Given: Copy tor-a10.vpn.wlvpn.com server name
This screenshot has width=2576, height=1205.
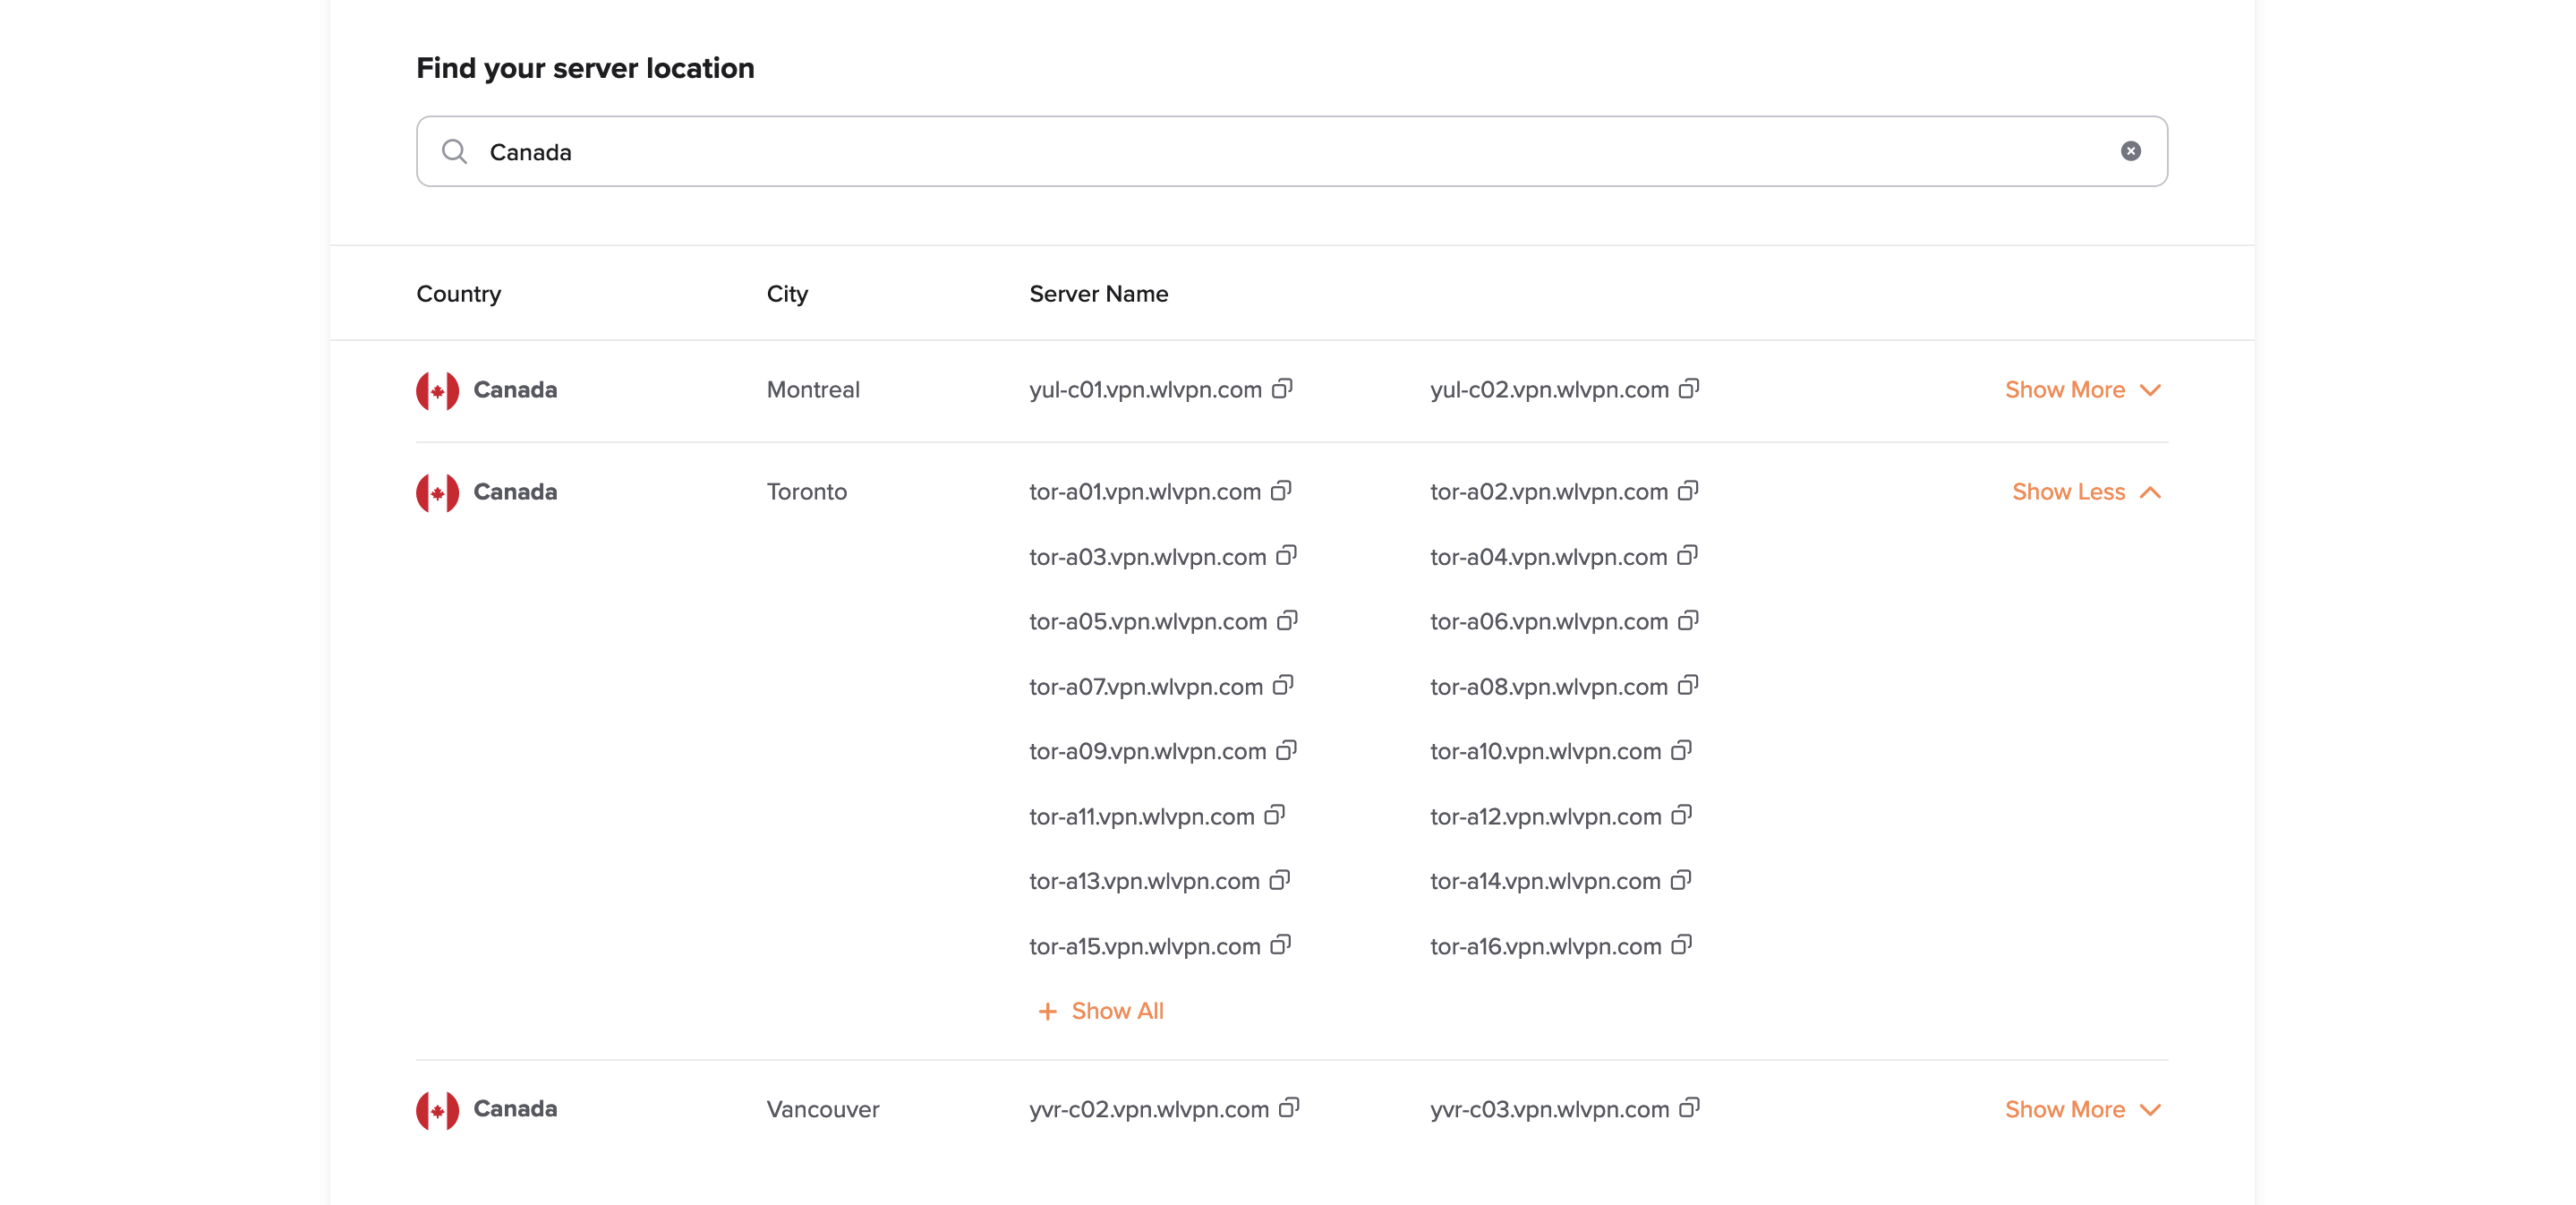Looking at the screenshot, I should pyautogui.click(x=1682, y=750).
